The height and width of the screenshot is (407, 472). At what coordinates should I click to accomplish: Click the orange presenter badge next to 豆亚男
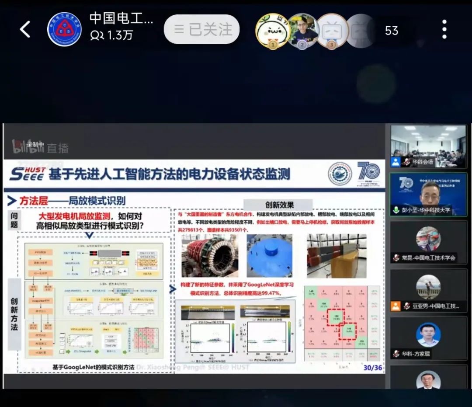coord(395,306)
